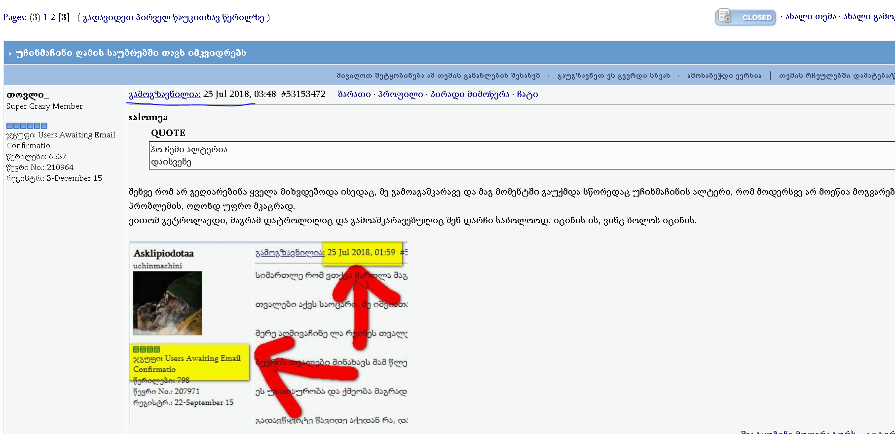Send private message via 'პირადი მიმოწერა'
Screen dimensions: 895x434
[x=470, y=94]
